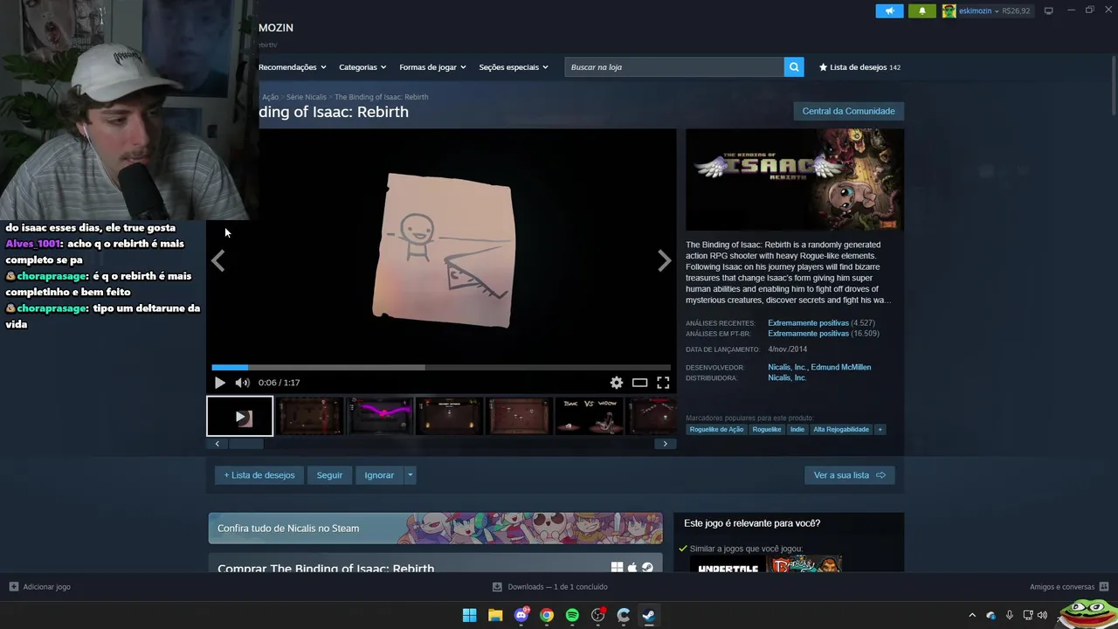
Task: Add game to Lista de desejos
Action: (259, 475)
